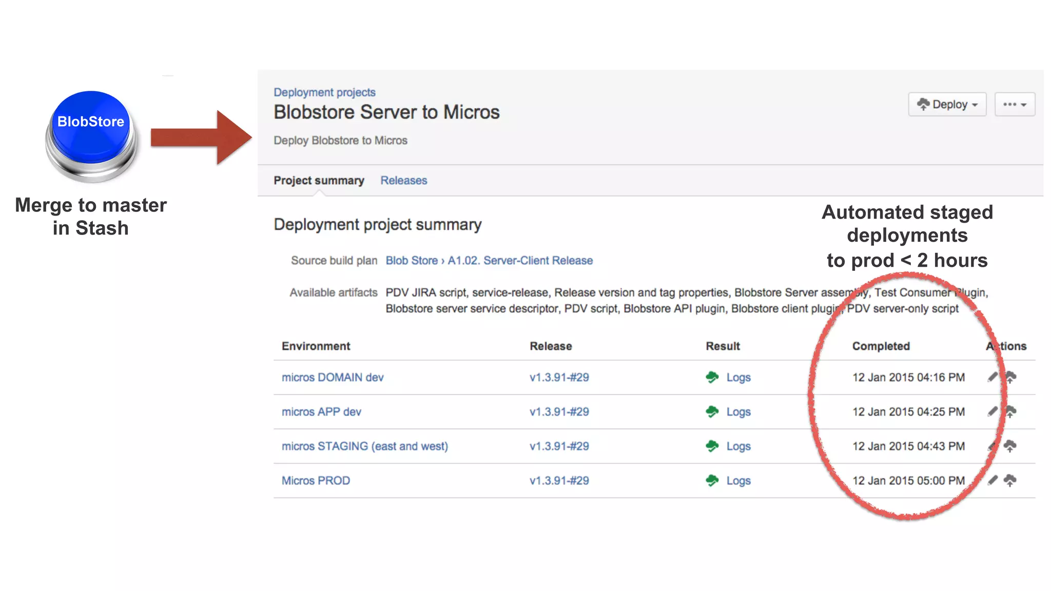
Task: Click the Release column header
Action: coord(551,346)
